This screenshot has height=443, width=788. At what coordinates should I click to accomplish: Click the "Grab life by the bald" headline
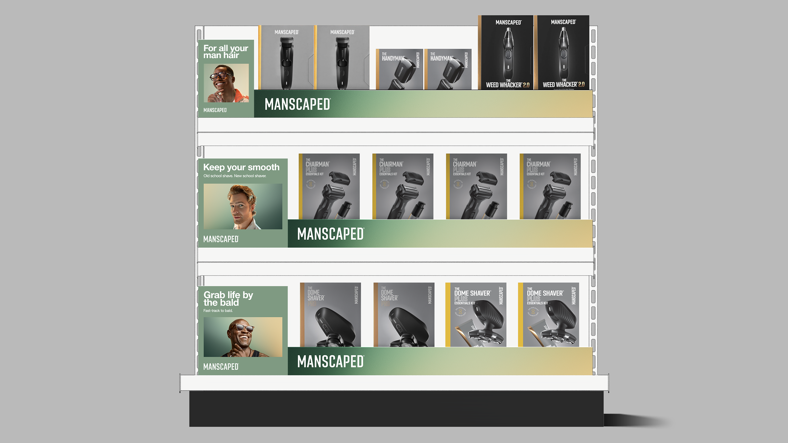(228, 299)
